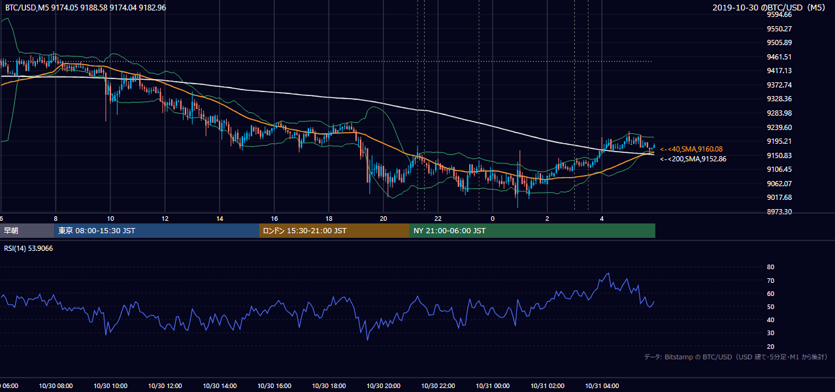Image resolution: width=835 pixels, height=392 pixels.
Task: Click the BTC/USD,M5 symbol header text
Action: point(86,7)
